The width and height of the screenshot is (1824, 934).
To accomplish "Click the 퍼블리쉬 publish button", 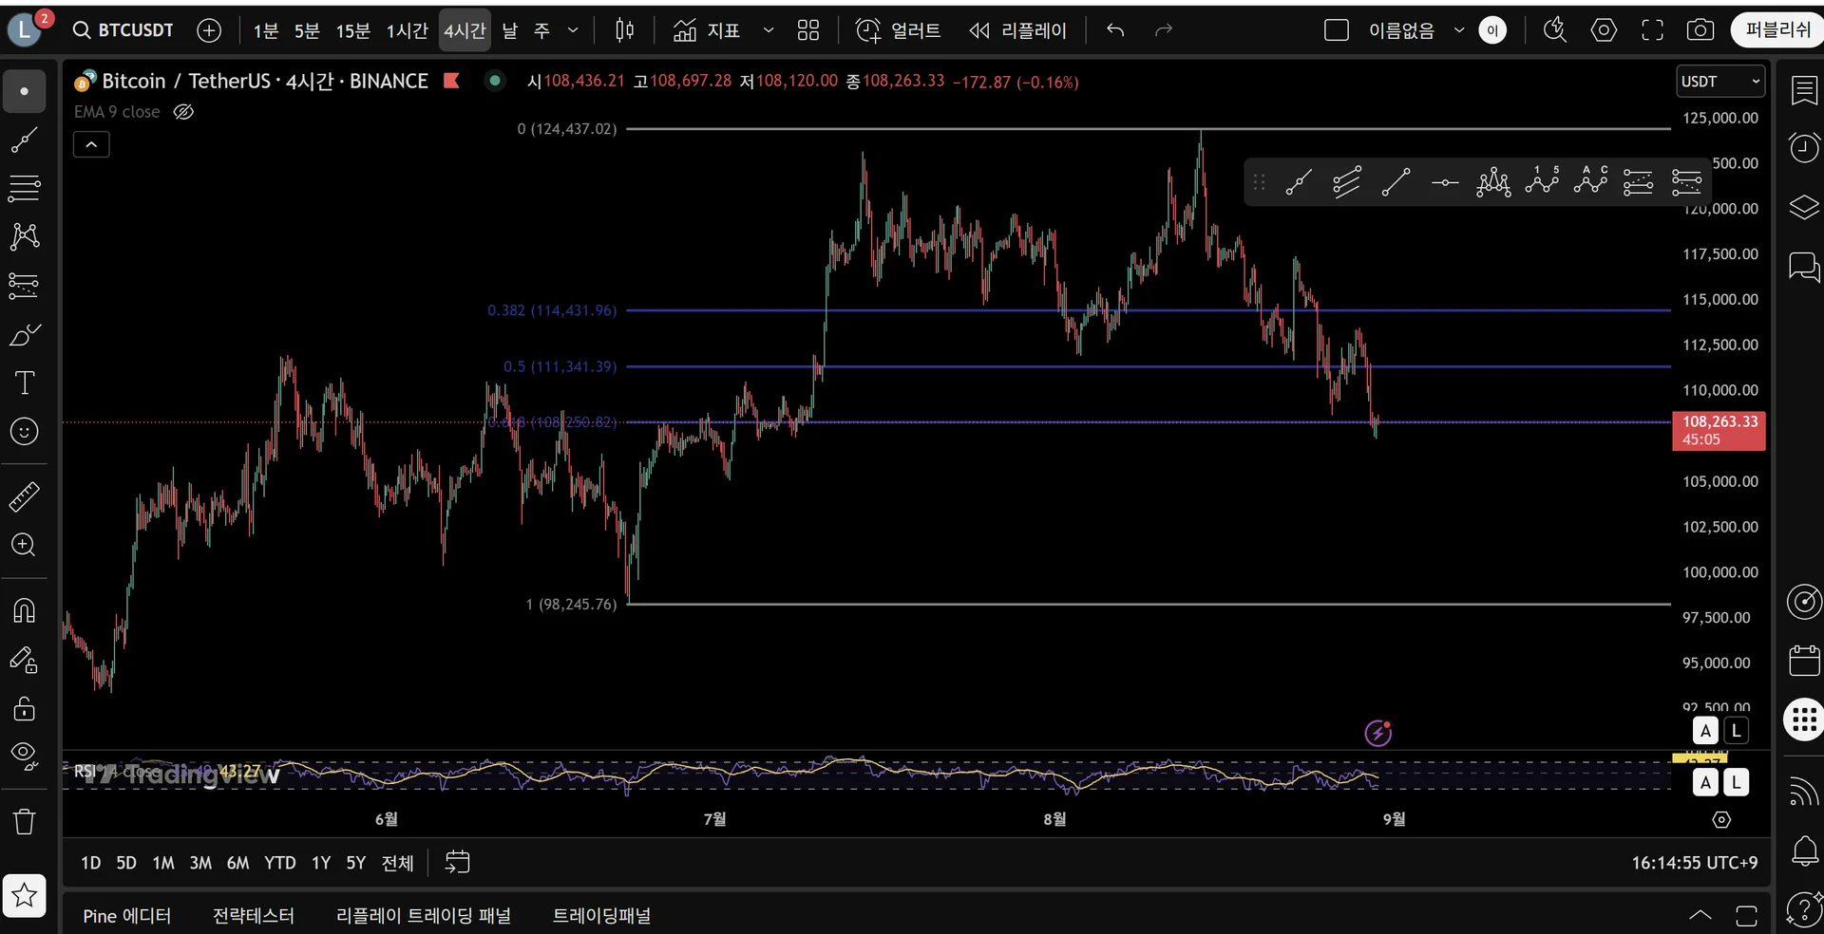I will pyautogui.click(x=1777, y=30).
